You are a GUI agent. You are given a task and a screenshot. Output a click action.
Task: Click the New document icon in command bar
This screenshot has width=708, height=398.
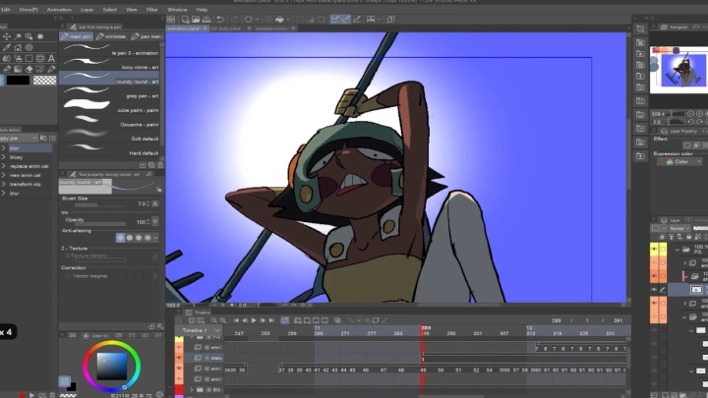point(185,20)
